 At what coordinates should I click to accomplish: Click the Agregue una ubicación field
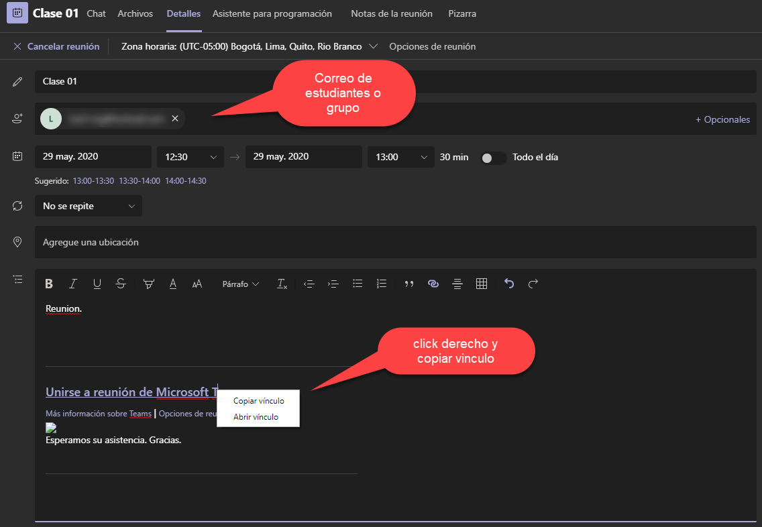coord(396,242)
